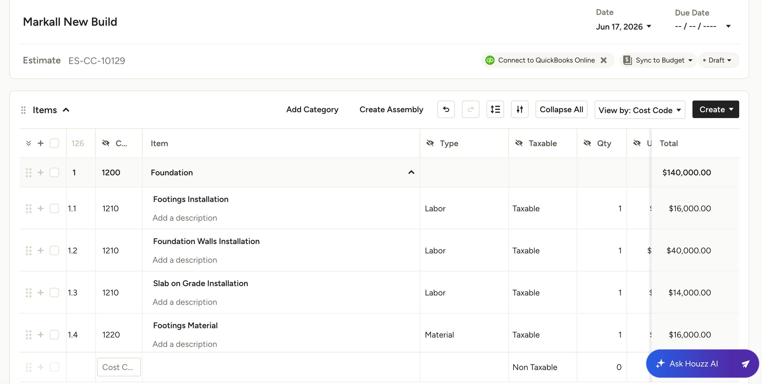Click plus icon on Foundation row
Viewport: 762px width, 384px height.
pos(41,172)
